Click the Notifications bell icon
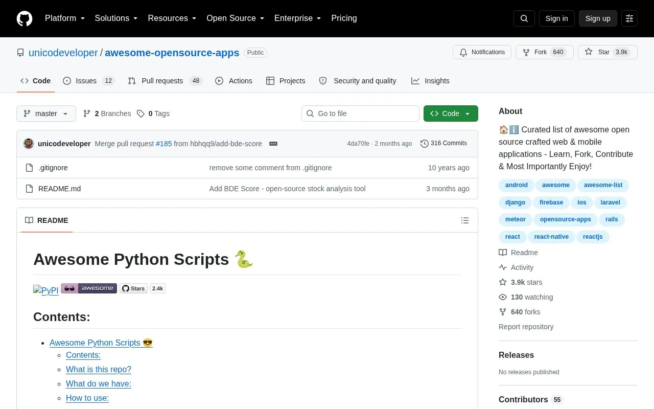 click(x=463, y=52)
